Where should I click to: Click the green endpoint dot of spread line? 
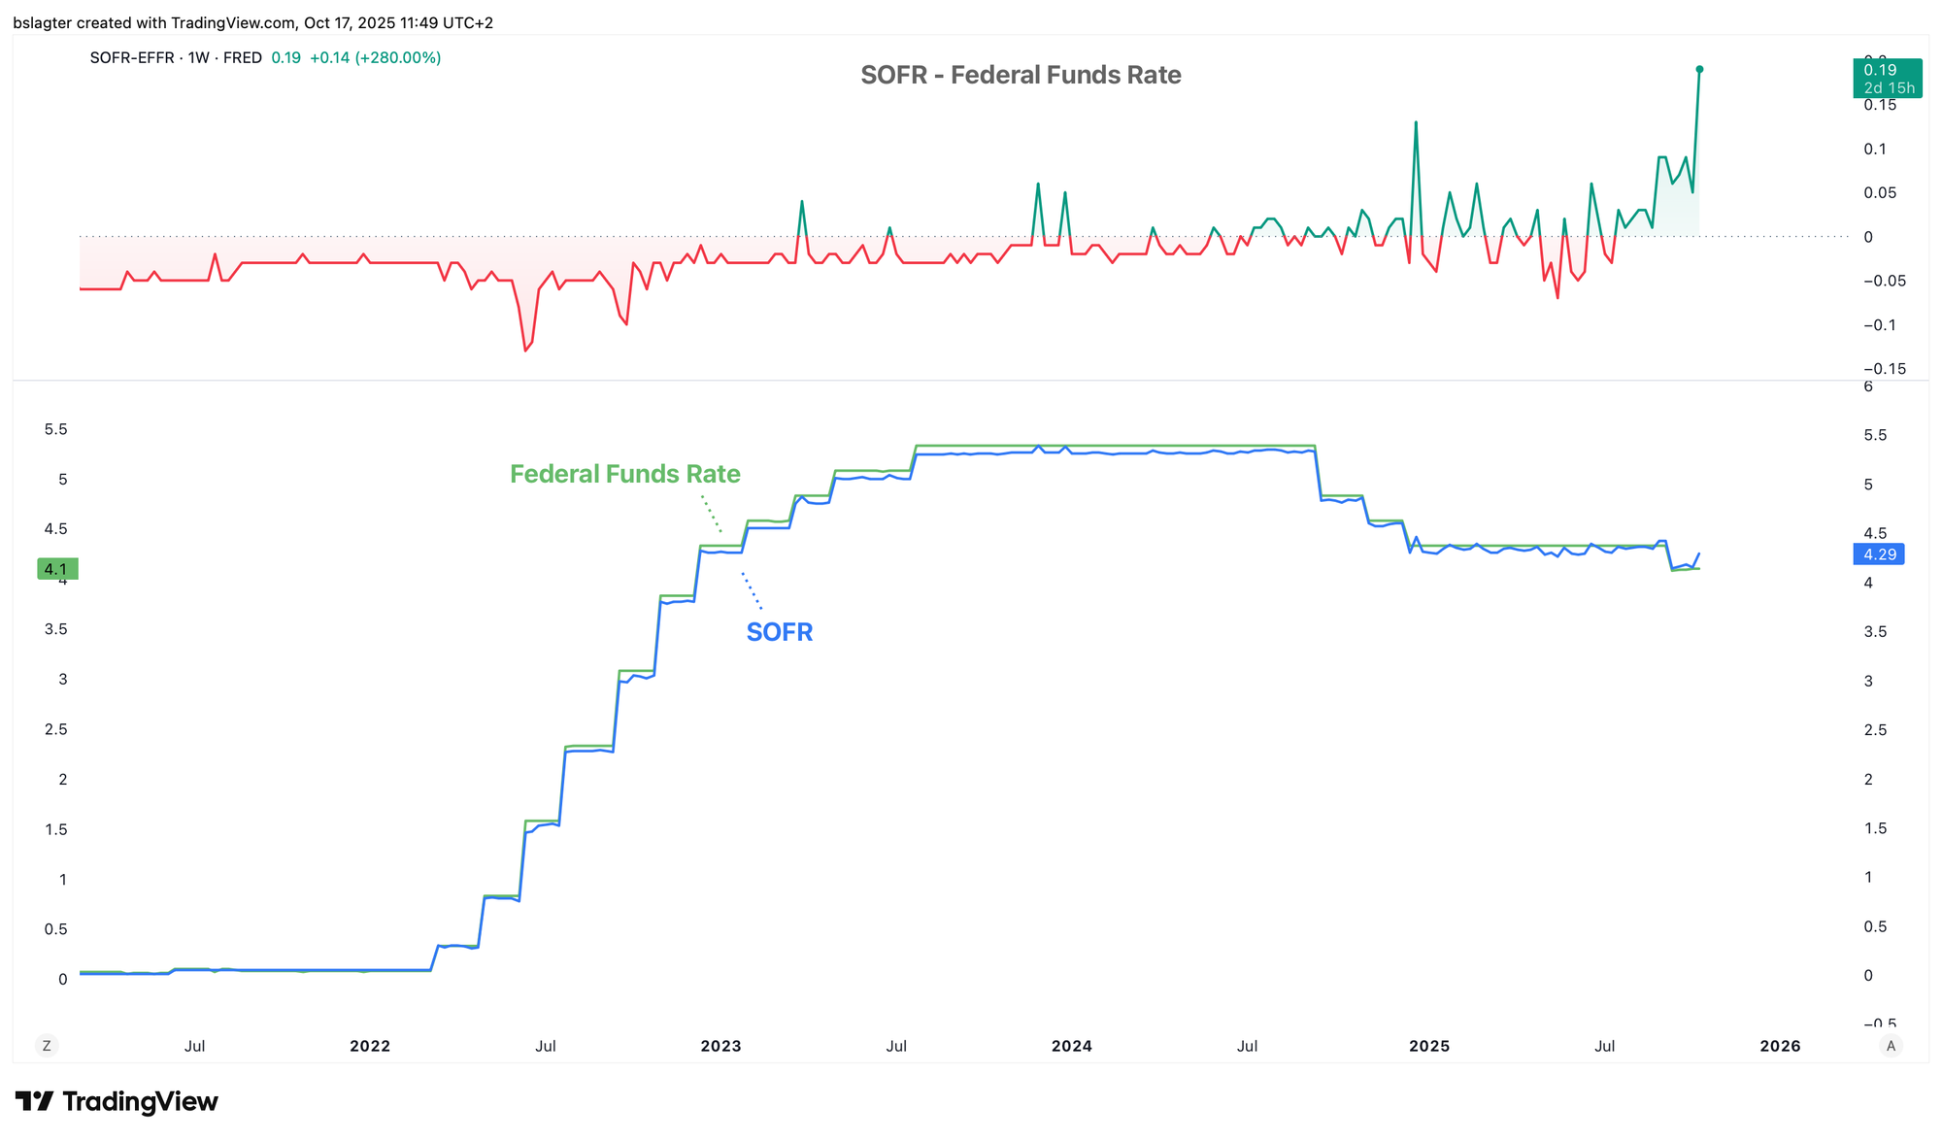coord(1699,69)
